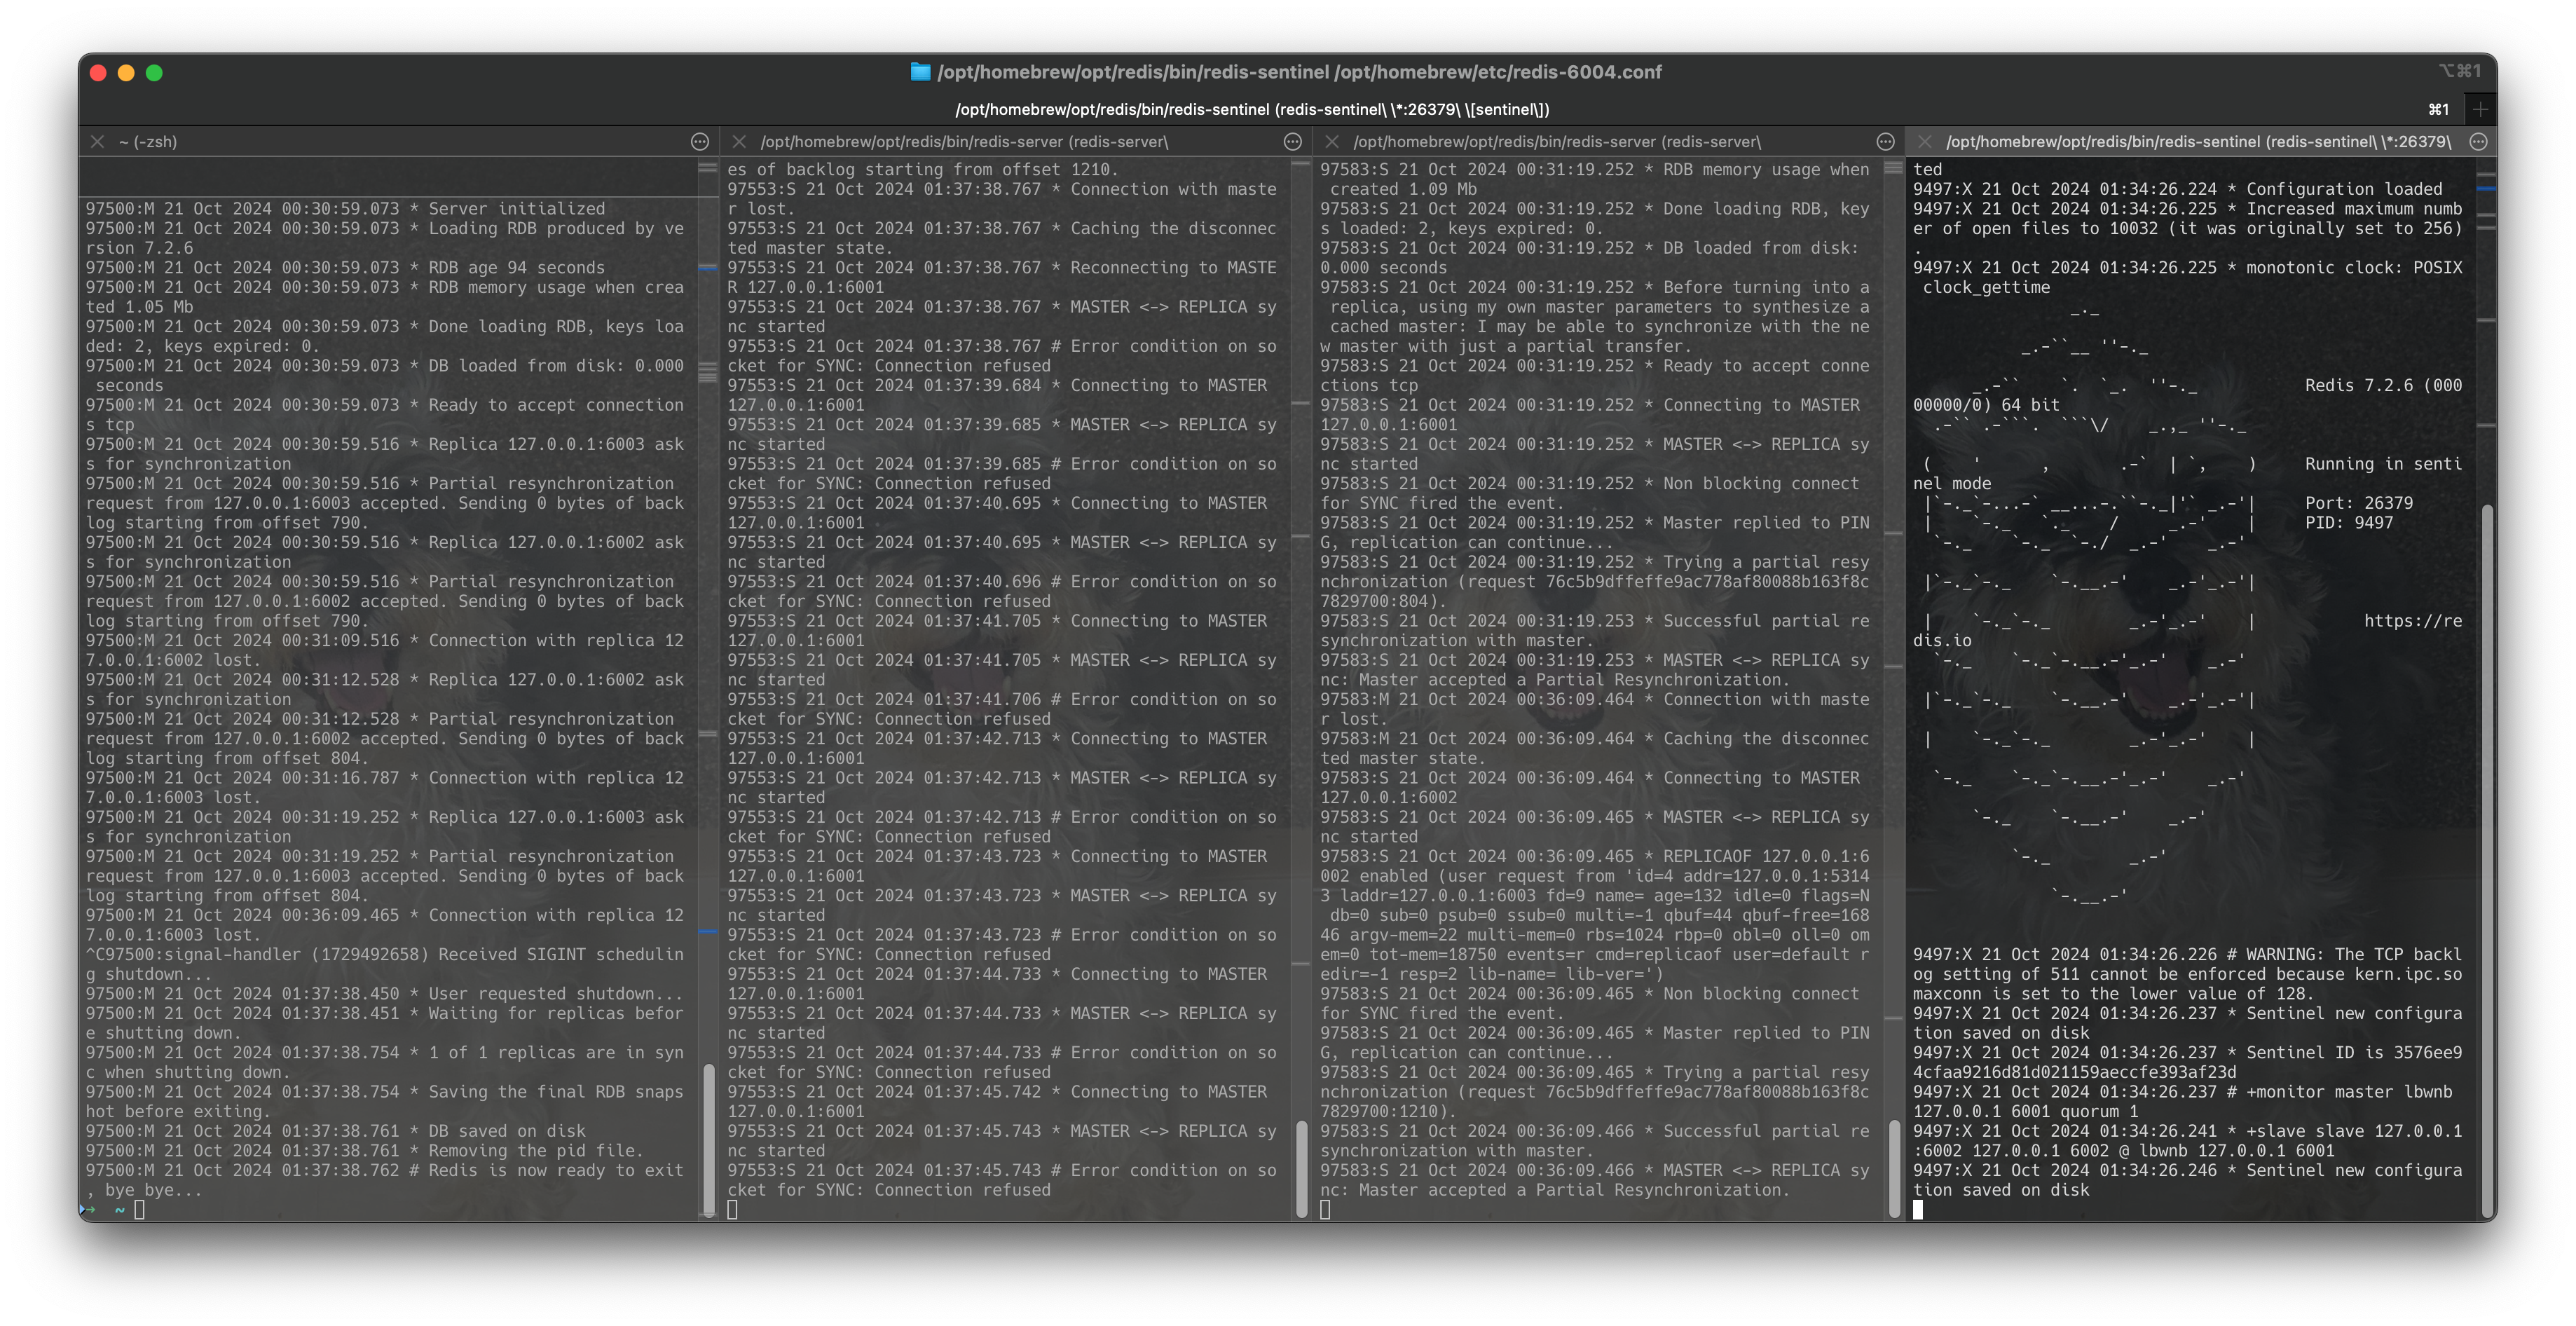This screenshot has width=2576, height=1326.
Task: Click the + icon to open a new tab
Action: coord(2481,109)
